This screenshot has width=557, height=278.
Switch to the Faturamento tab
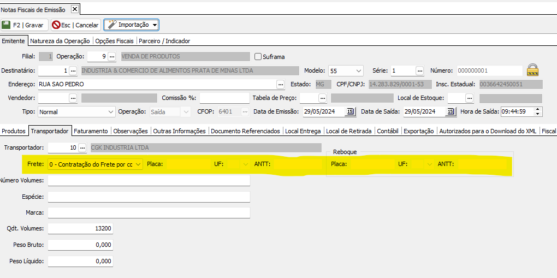pyautogui.click(x=91, y=131)
